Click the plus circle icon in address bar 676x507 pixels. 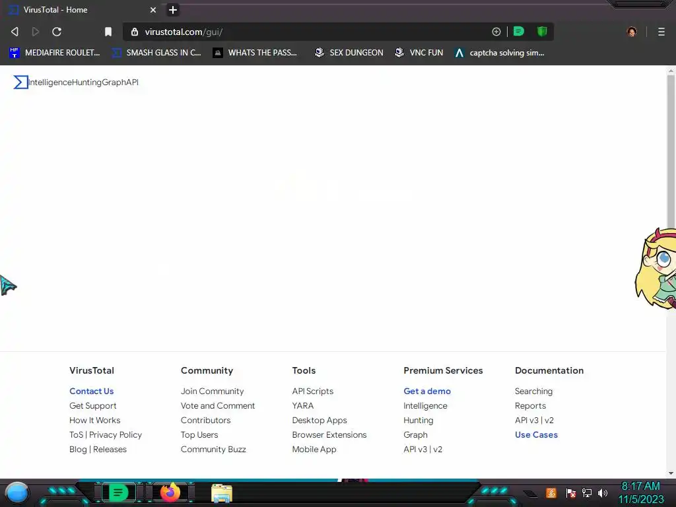pos(496,32)
